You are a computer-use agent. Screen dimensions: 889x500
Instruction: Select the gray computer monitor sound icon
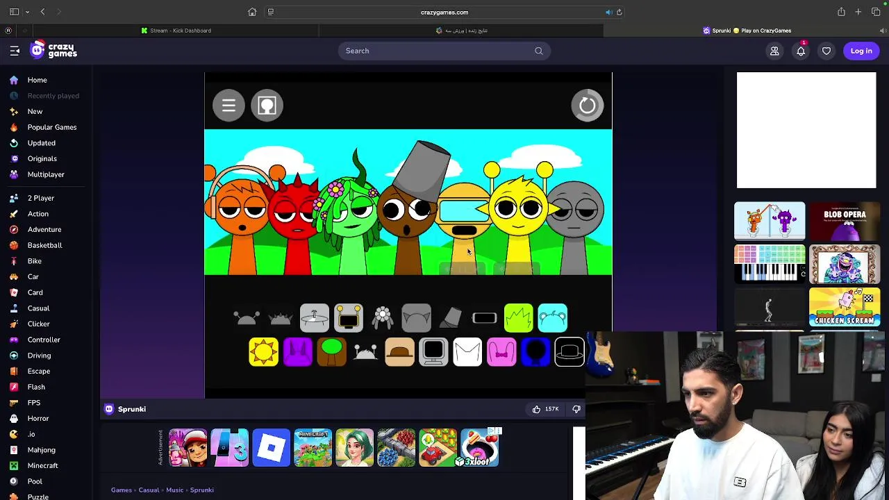(x=433, y=352)
